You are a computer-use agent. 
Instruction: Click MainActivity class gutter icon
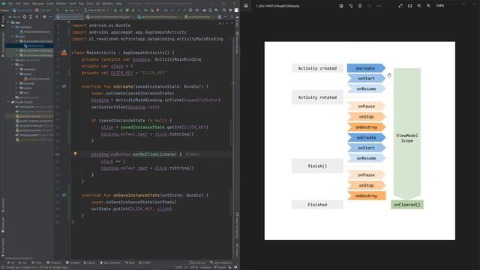[x=64, y=52]
